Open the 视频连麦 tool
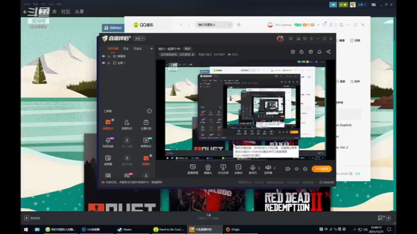Image resolution: width=417 pixels, height=234 pixels. point(108,142)
